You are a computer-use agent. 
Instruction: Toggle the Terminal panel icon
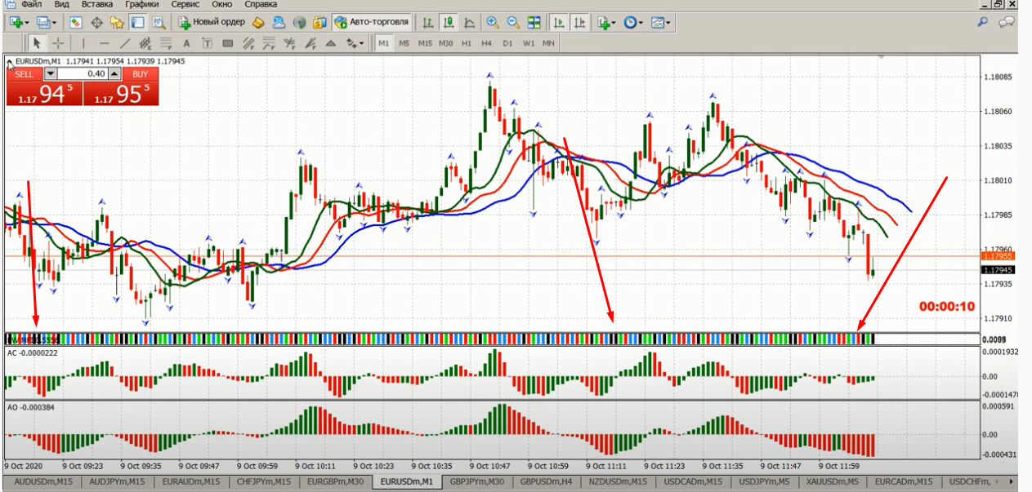pyautogui.click(x=137, y=23)
